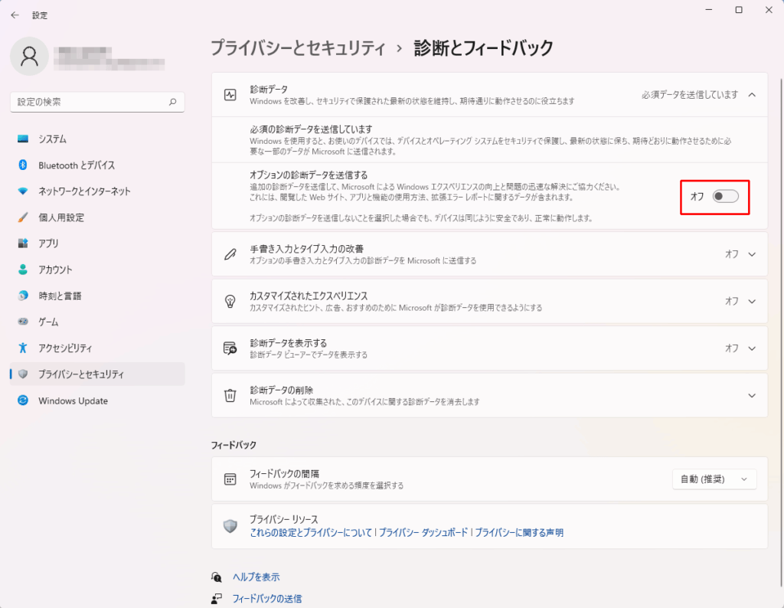Expand カスタマイズされたエクスペリエンス chevron
Screen dimensions: 784x608
tap(752, 301)
